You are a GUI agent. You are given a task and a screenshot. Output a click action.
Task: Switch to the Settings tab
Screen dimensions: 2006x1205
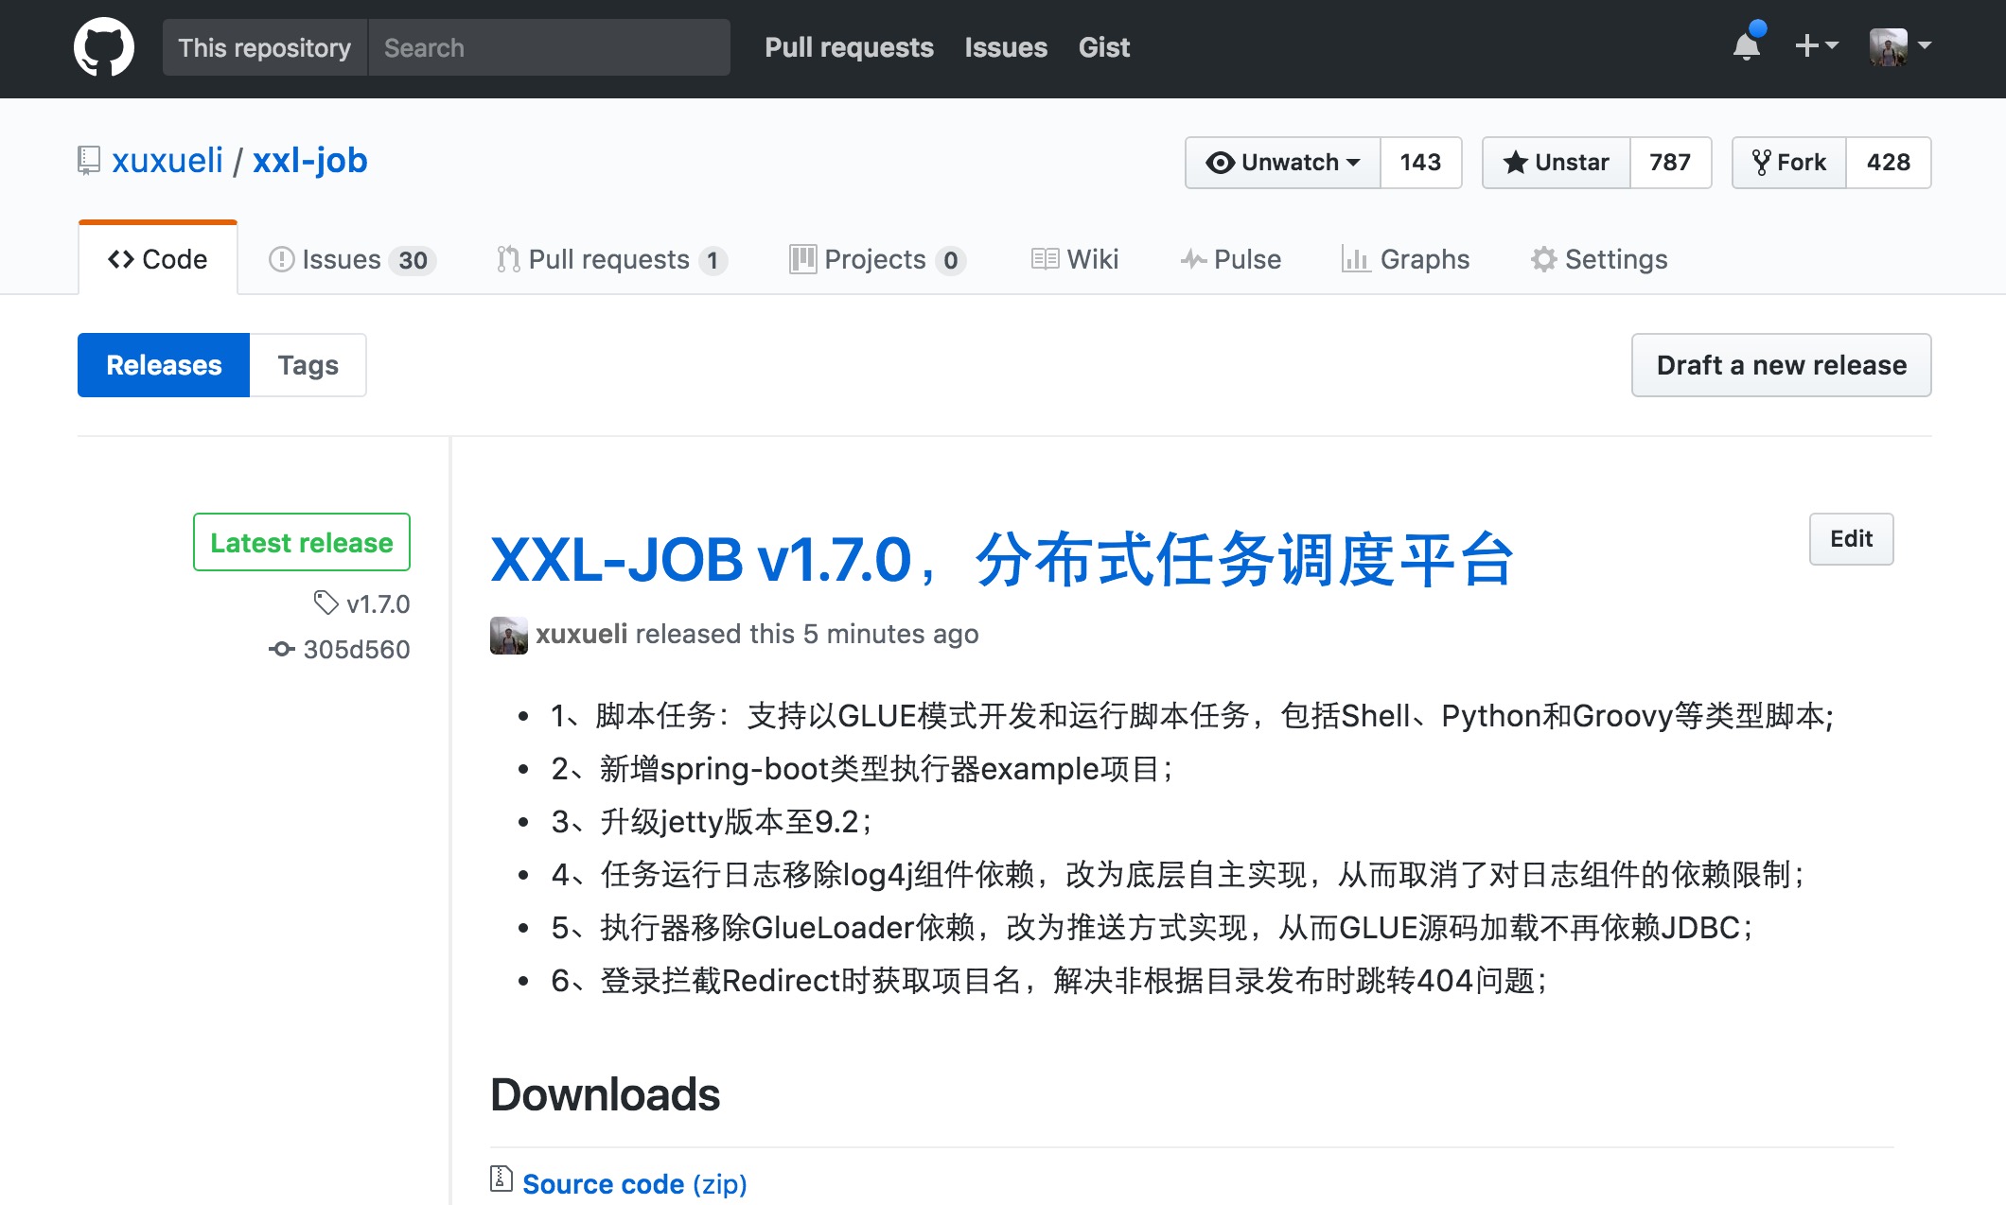(1599, 259)
